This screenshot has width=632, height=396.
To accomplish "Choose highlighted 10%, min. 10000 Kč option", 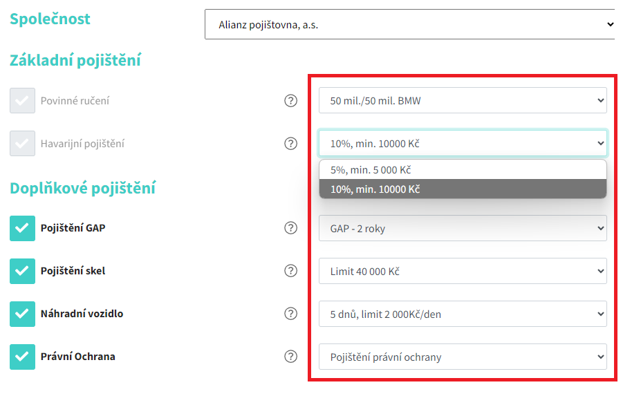I will 462,189.
